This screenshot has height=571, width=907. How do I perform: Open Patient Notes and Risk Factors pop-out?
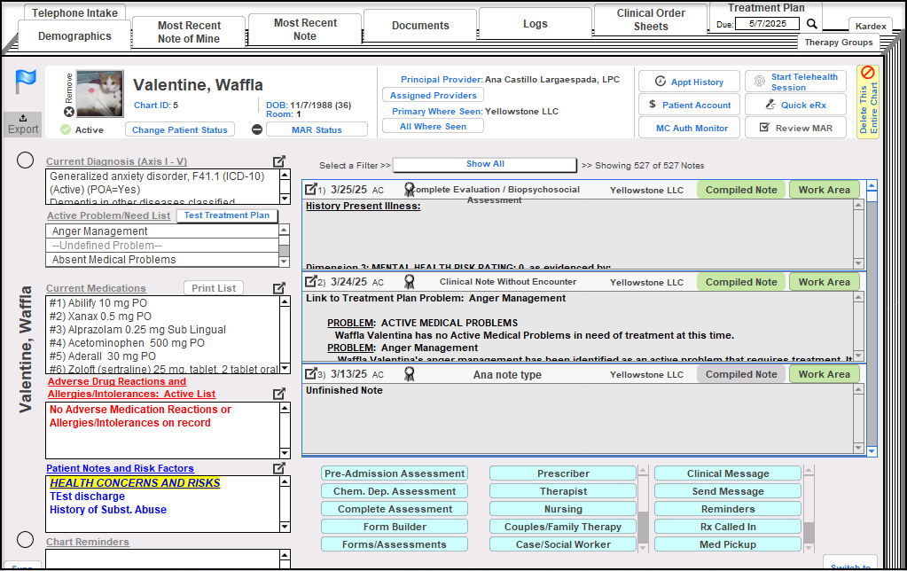coord(279,468)
